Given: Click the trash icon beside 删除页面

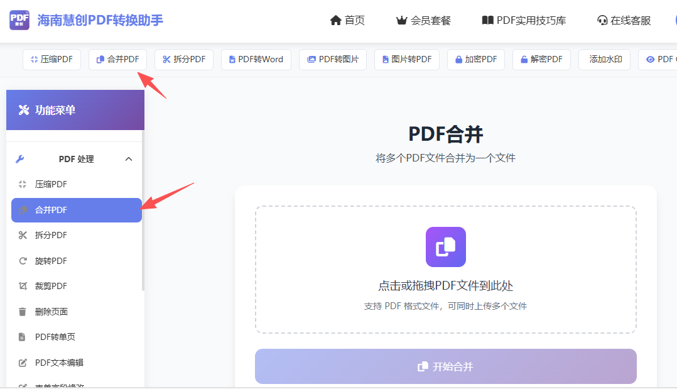Looking at the screenshot, I should (x=23, y=312).
